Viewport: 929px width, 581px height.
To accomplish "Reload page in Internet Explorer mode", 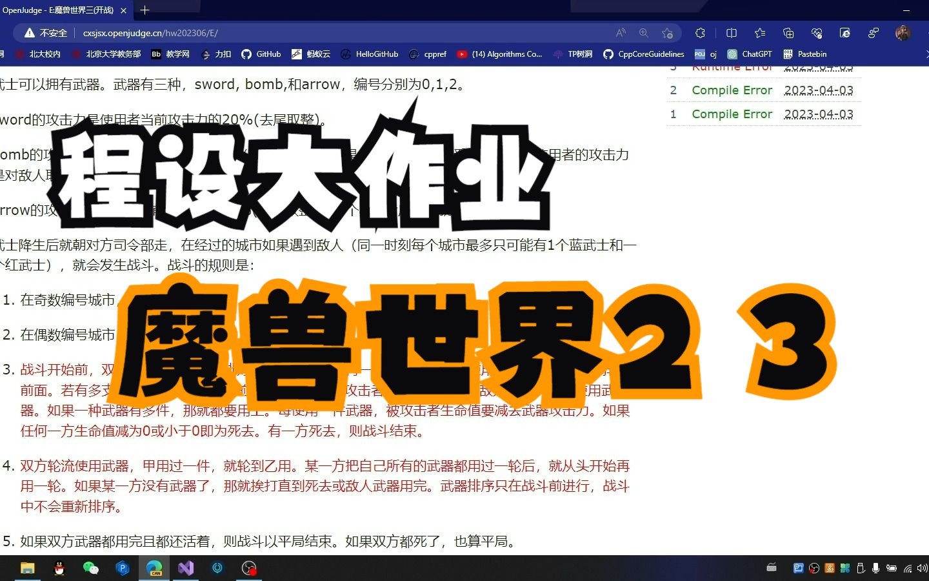I will [844, 33].
